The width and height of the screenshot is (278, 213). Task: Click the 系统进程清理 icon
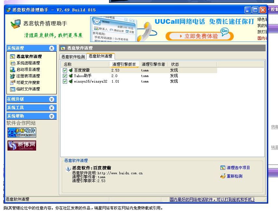click(x=13, y=63)
